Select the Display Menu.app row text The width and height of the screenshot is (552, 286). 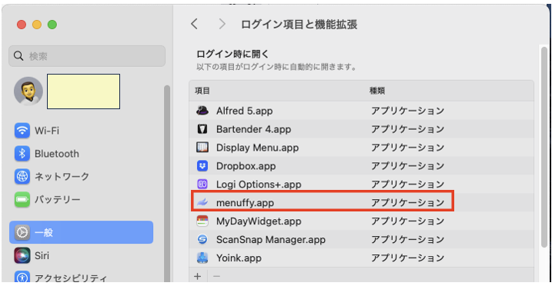(x=257, y=148)
